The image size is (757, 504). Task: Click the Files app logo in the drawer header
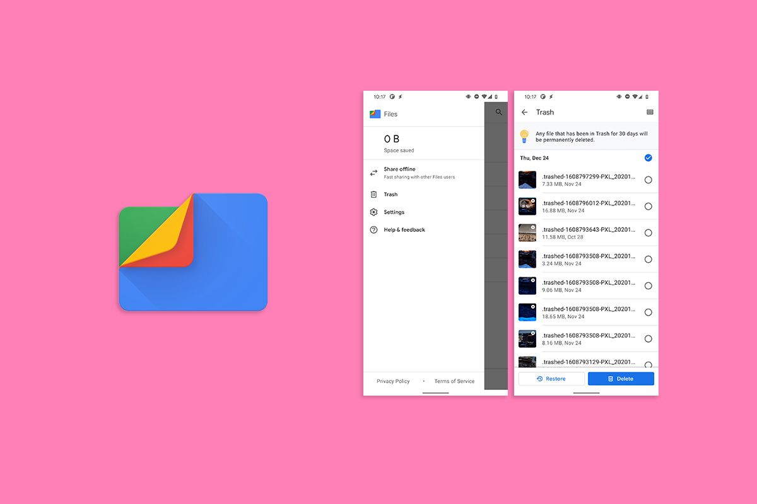tap(375, 114)
